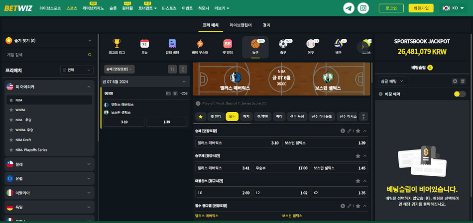Select the 쿼터 market filter tab

coord(279,117)
